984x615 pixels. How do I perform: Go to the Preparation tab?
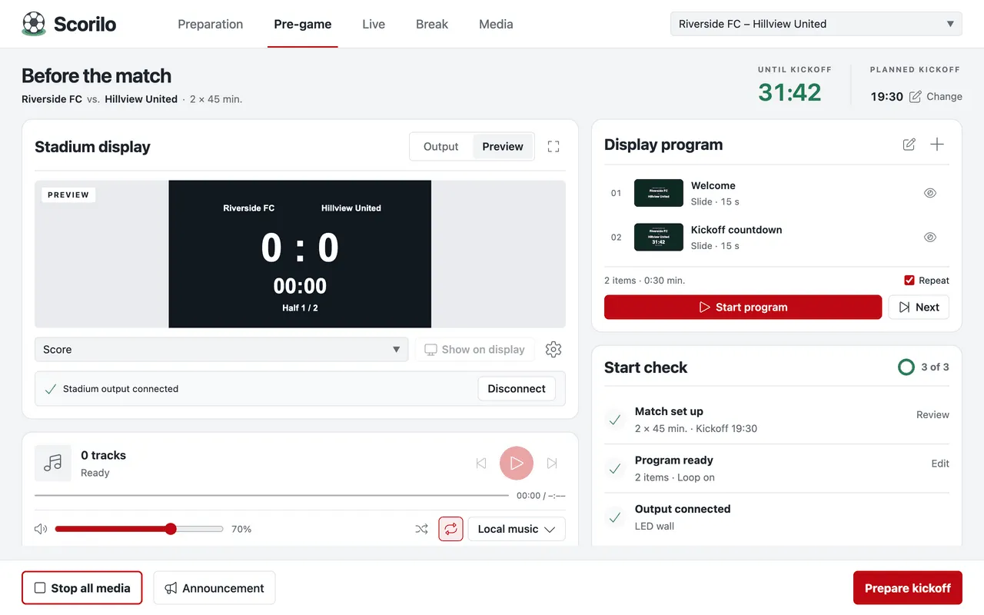(211, 24)
